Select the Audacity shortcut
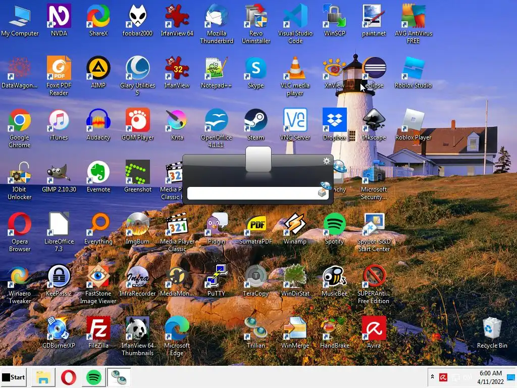 (x=98, y=124)
